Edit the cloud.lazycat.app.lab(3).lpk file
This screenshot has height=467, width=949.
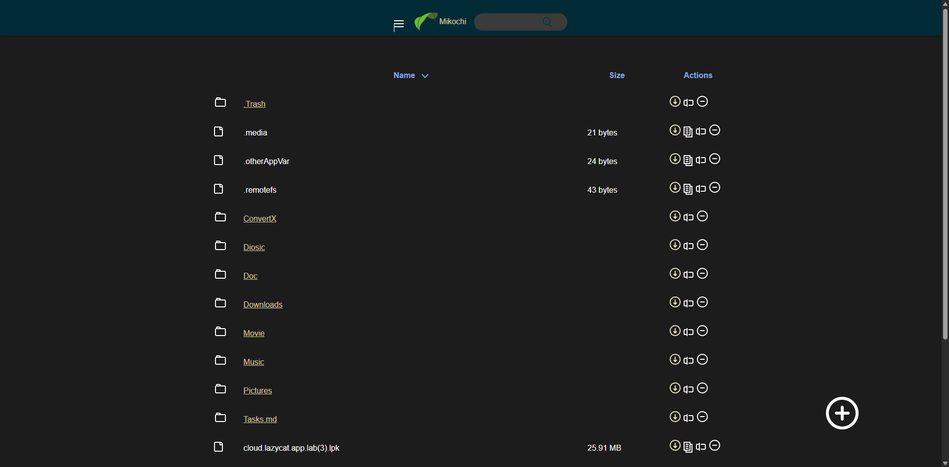(x=688, y=447)
